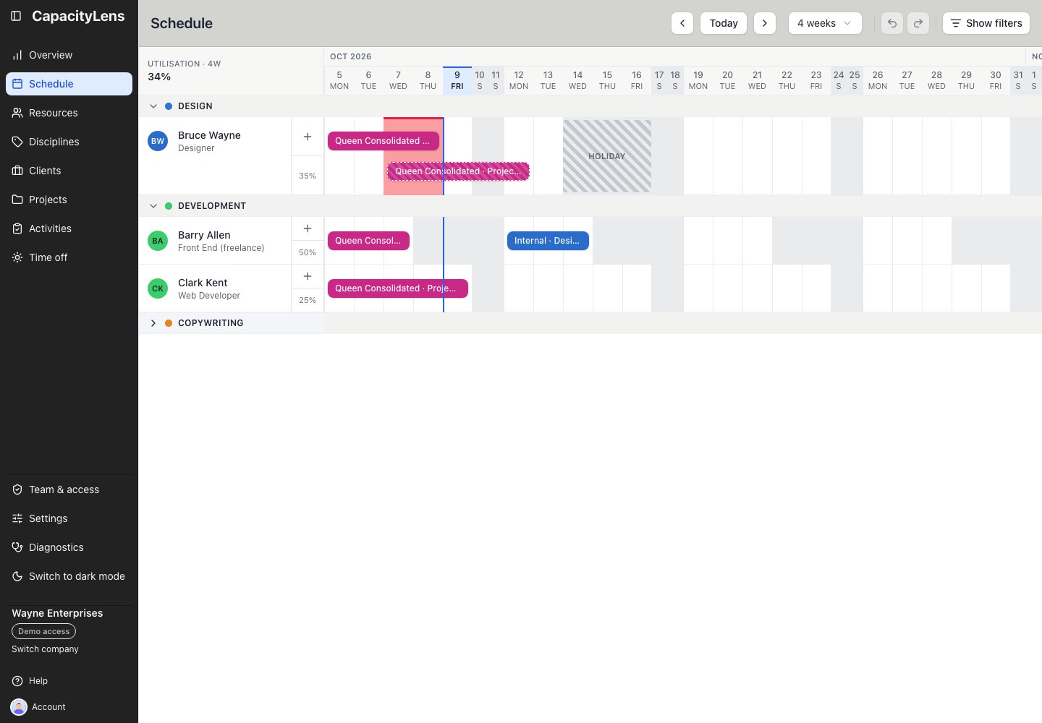1042x723 pixels.
Task: Select Bruce Wayne's dashed Queen Consolidated booking
Action: (x=458, y=171)
